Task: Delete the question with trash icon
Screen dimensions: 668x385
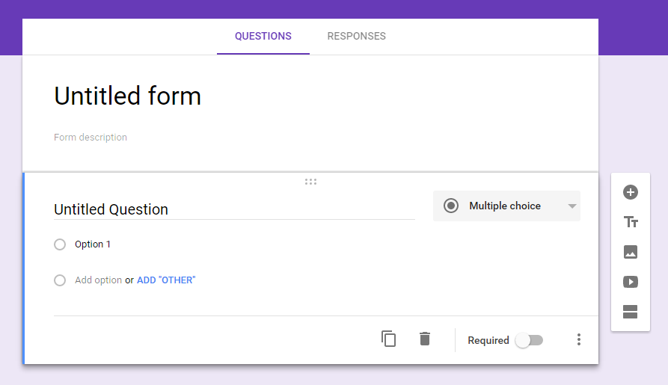Action: tap(425, 339)
